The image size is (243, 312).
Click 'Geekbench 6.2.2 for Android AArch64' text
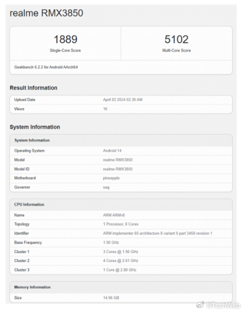46,67
